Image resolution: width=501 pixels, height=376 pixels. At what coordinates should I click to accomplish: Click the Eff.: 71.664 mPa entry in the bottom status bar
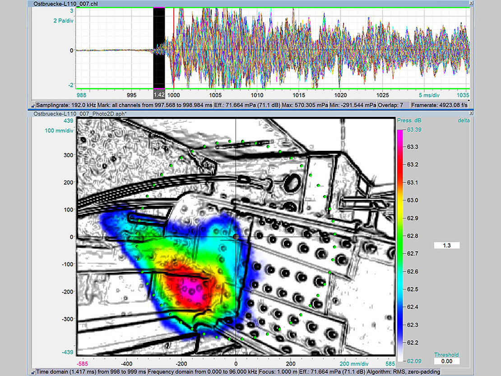pyautogui.click(x=332, y=372)
